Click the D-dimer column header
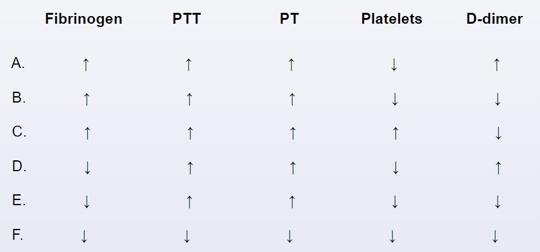Screen dimensions: 540x252 (494, 19)
